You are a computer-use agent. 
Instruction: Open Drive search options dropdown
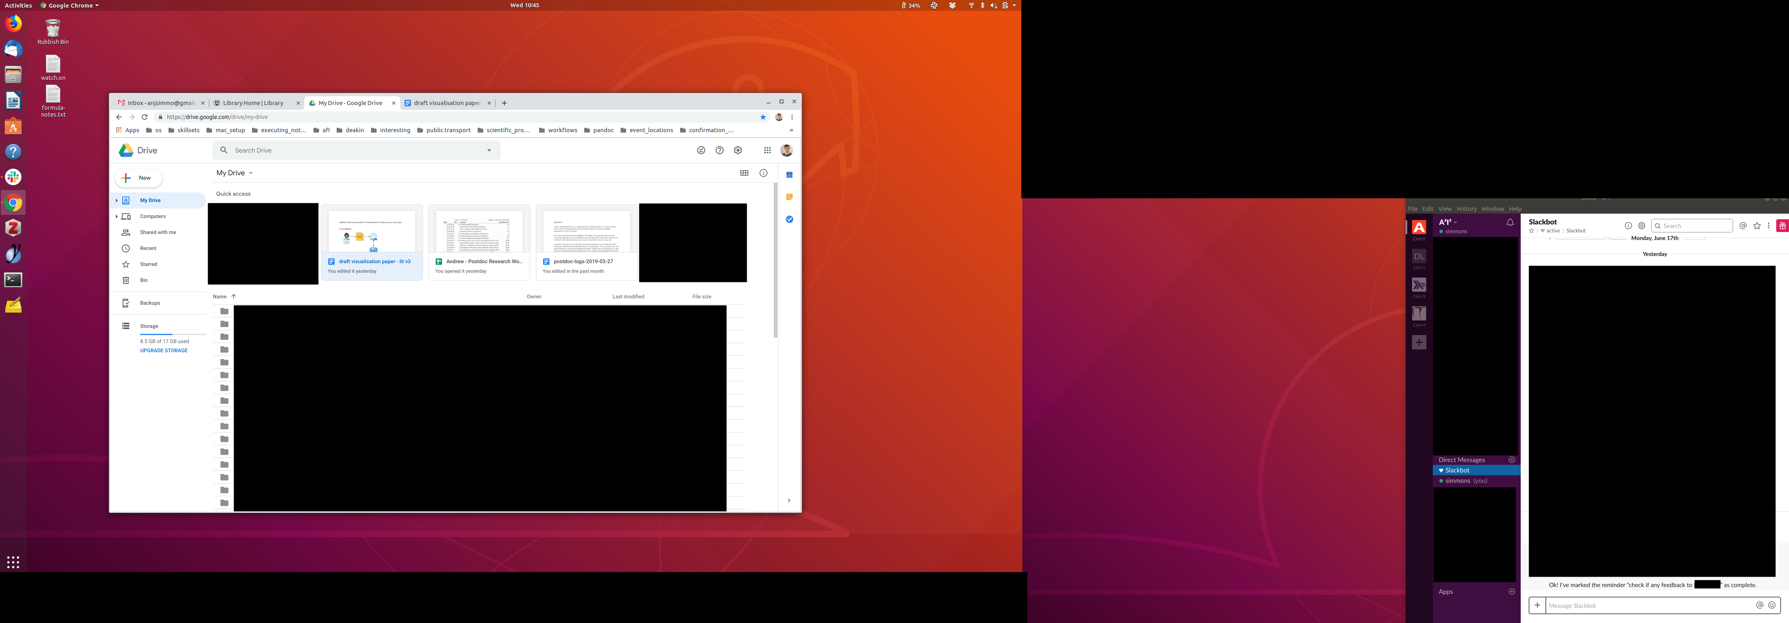489,150
